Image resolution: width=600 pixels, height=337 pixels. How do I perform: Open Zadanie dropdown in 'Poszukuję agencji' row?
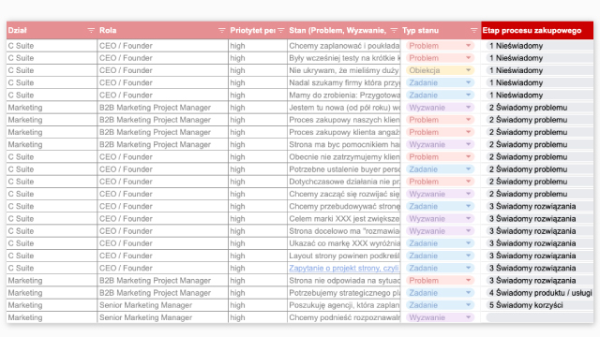[x=440, y=305]
